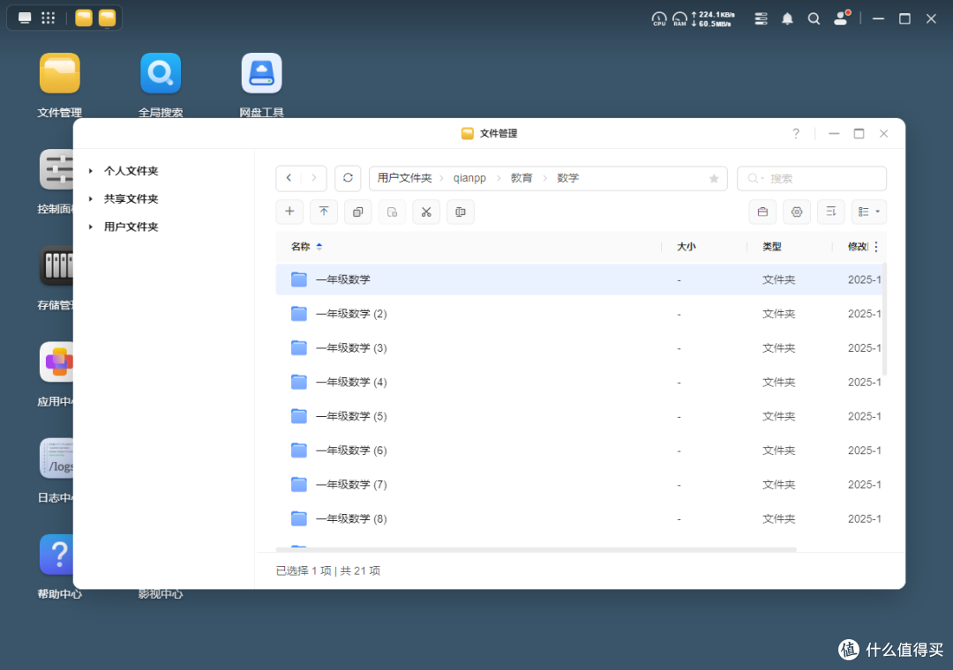Click the upload arrow toolbar icon
The width and height of the screenshot is (953, 670).
point(324,212)
